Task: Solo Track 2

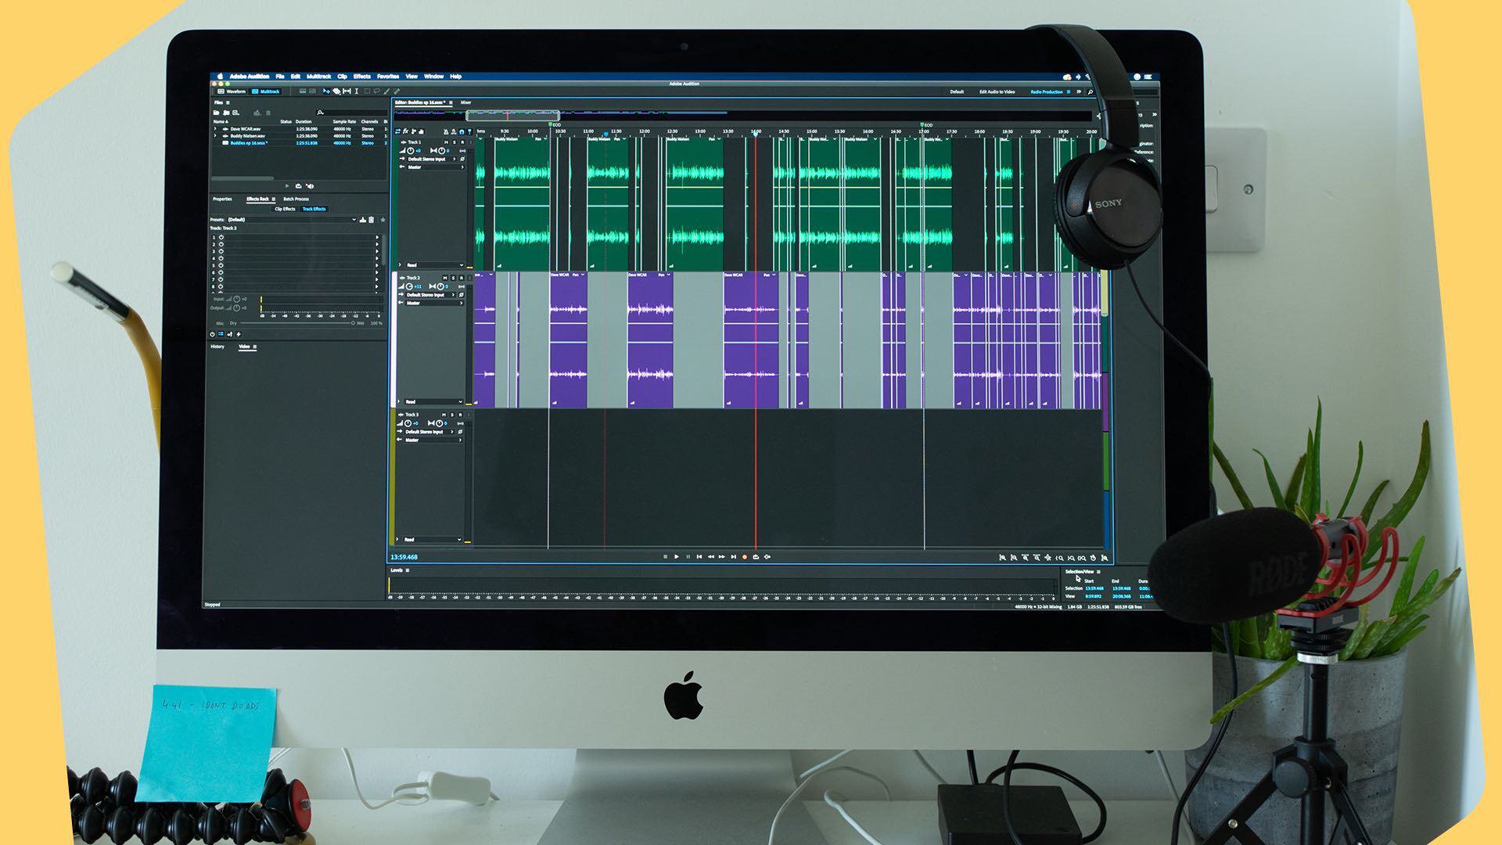Action: (454, 278)
